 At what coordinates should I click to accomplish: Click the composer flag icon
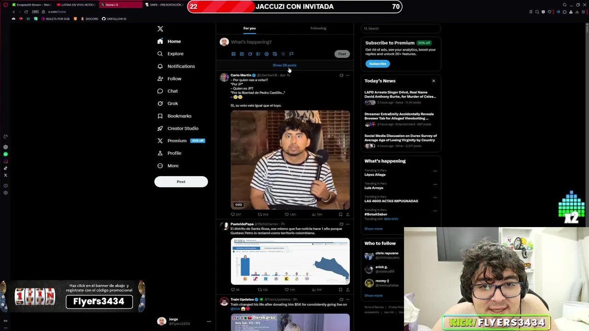point(291,54)
